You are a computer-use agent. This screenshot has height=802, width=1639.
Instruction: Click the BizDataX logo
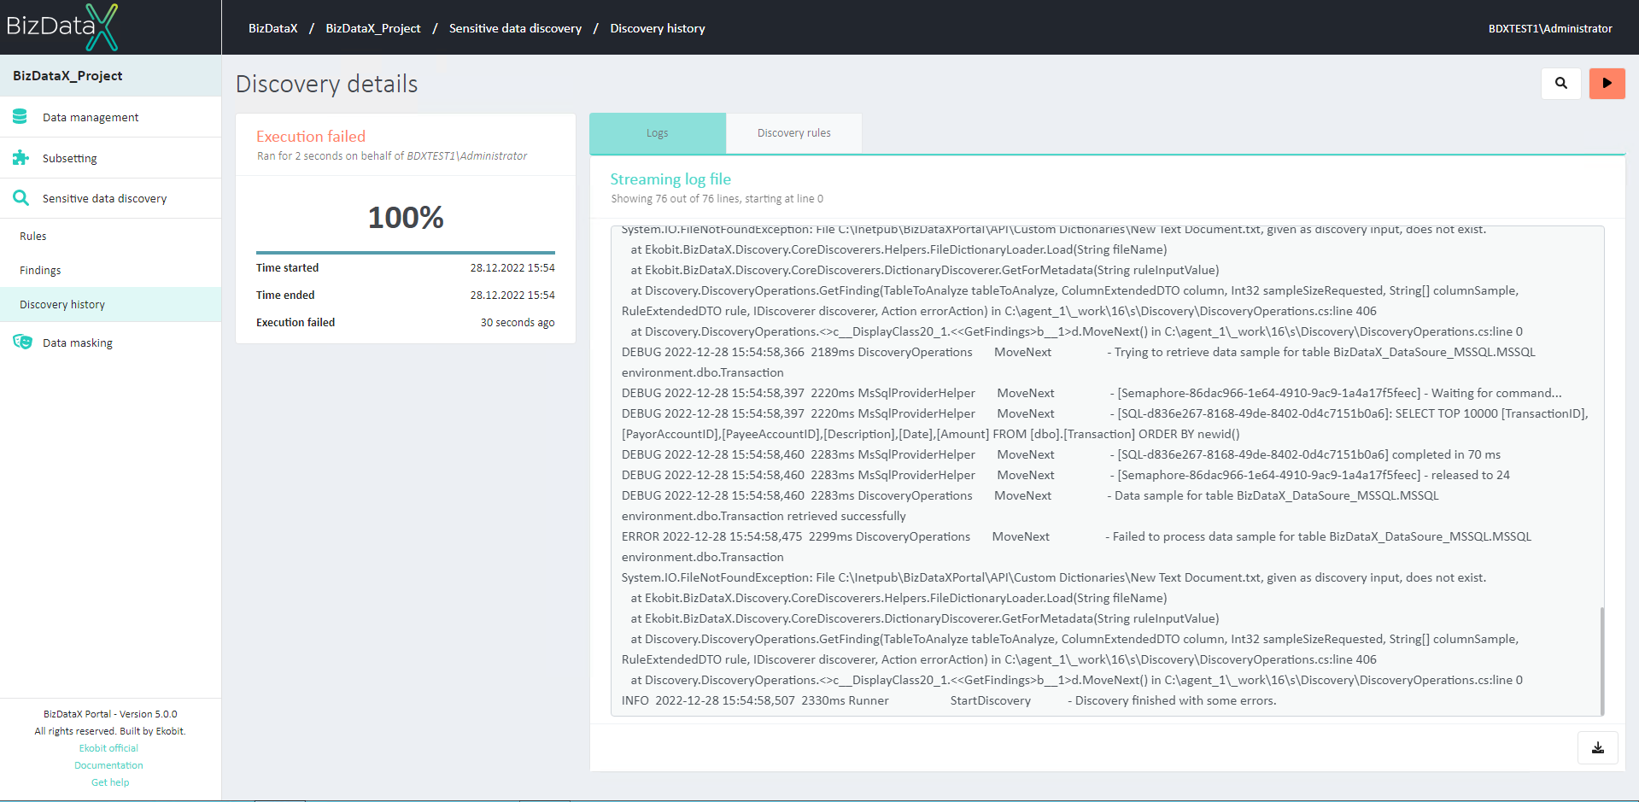[x=62, y=26]
